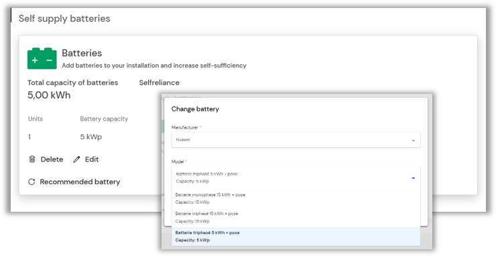Click the Recommended battery link

point(80,182)
